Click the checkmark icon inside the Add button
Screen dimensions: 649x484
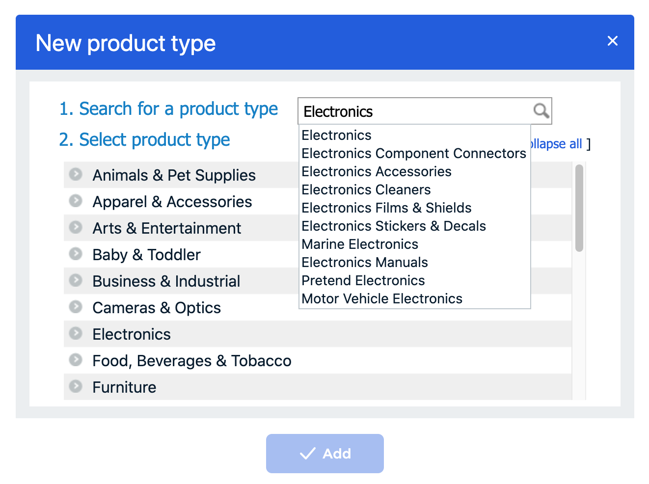[x=307, y=454]
